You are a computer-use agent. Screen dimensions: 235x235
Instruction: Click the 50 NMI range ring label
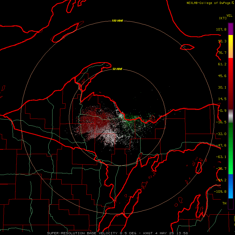(x=117, y=69)
